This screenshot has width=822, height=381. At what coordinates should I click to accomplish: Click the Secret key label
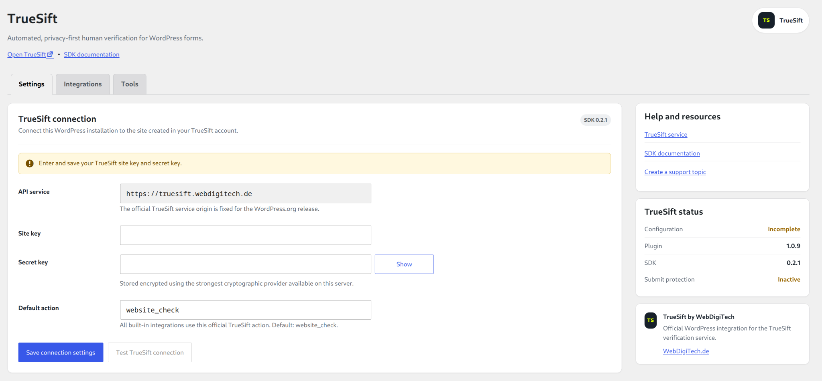click(x=33, y=262)
